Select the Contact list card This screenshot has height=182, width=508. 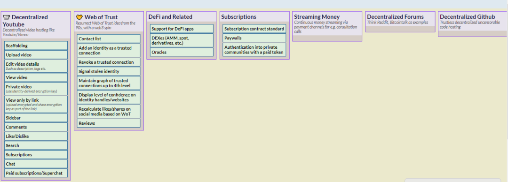[x=109, y=39]
